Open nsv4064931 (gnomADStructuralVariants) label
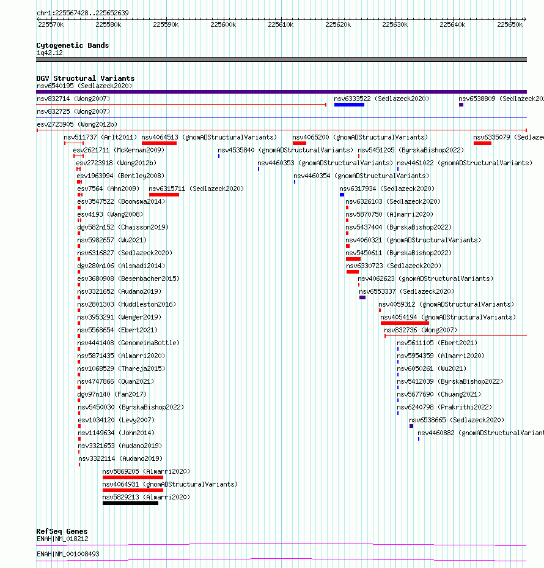 point(170,484)
